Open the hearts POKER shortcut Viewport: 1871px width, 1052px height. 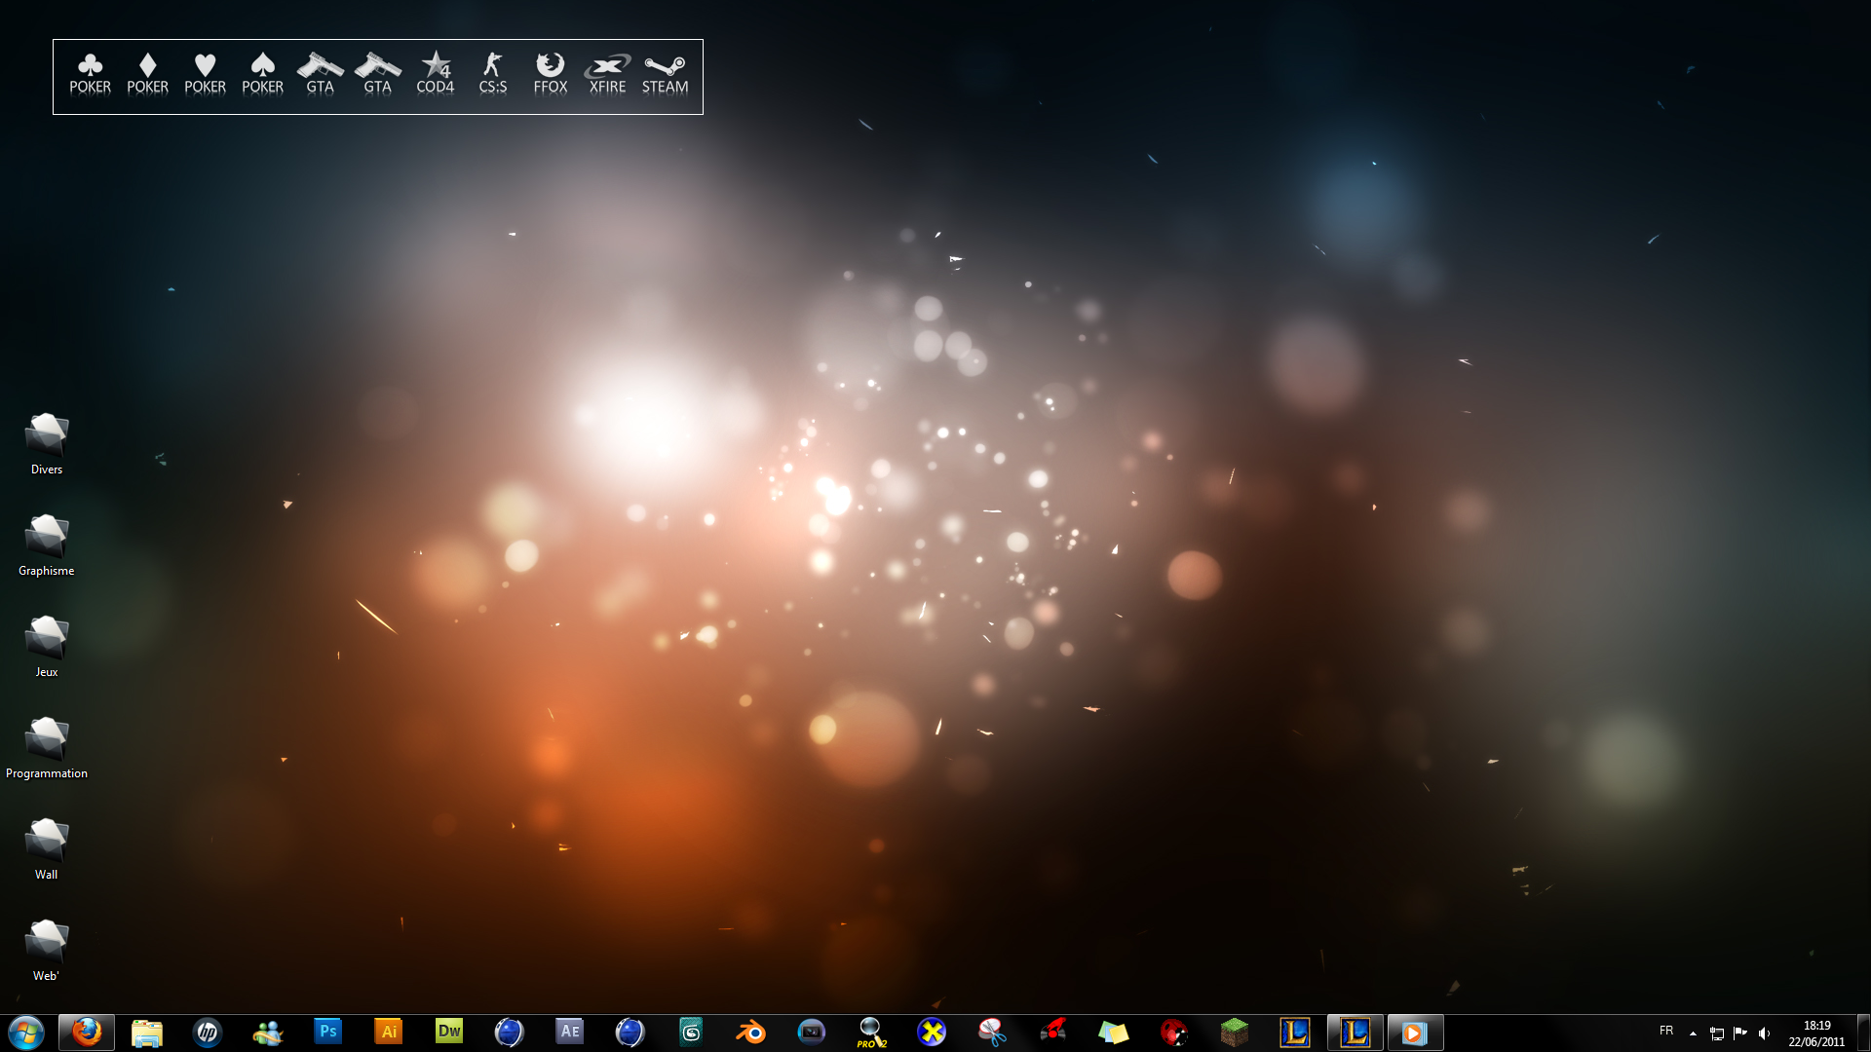(x=205, y=74)
